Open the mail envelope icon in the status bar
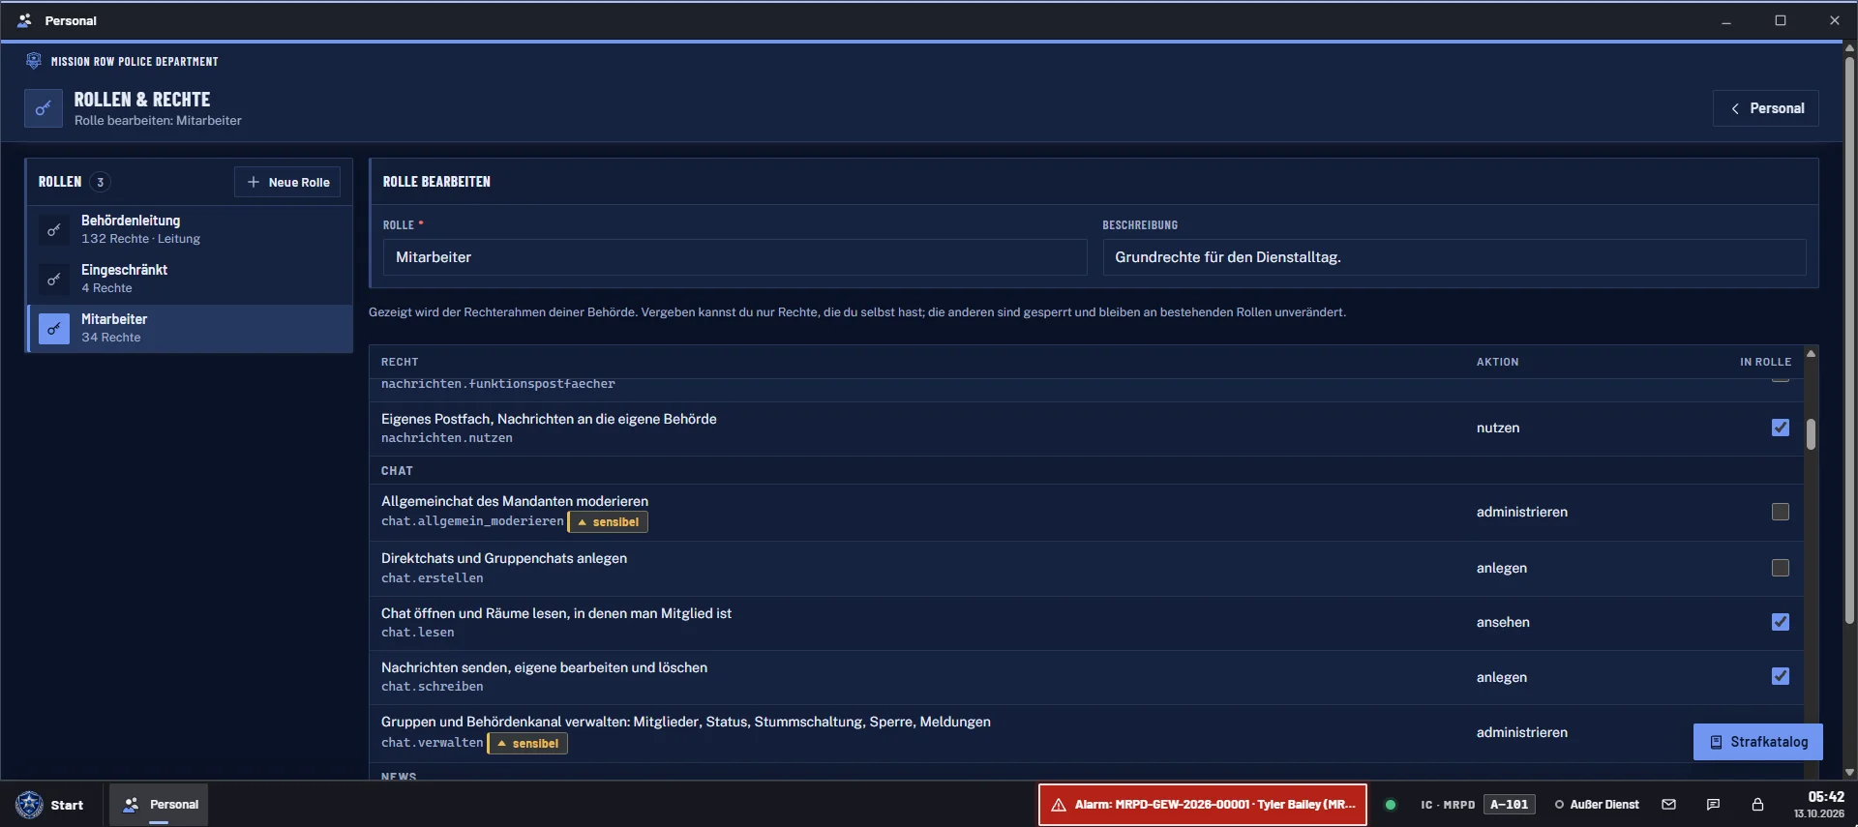 (x=1668, y=805)
